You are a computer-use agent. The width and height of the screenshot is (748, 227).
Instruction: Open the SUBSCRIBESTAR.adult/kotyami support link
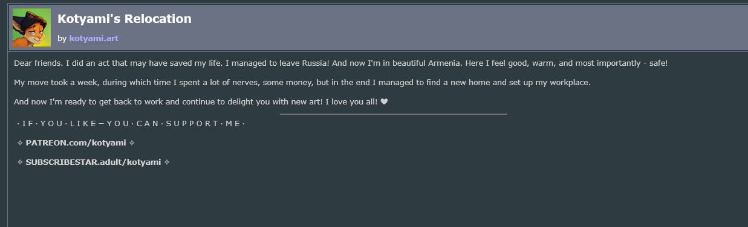[x=93, y=162]
